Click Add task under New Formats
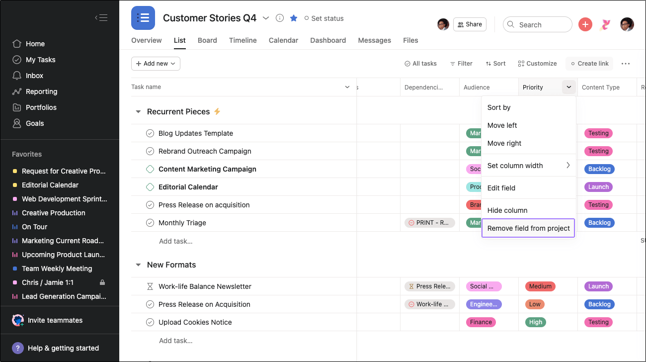Image resolution: width=646 pixels, height=362 pixels. (175, 341)
